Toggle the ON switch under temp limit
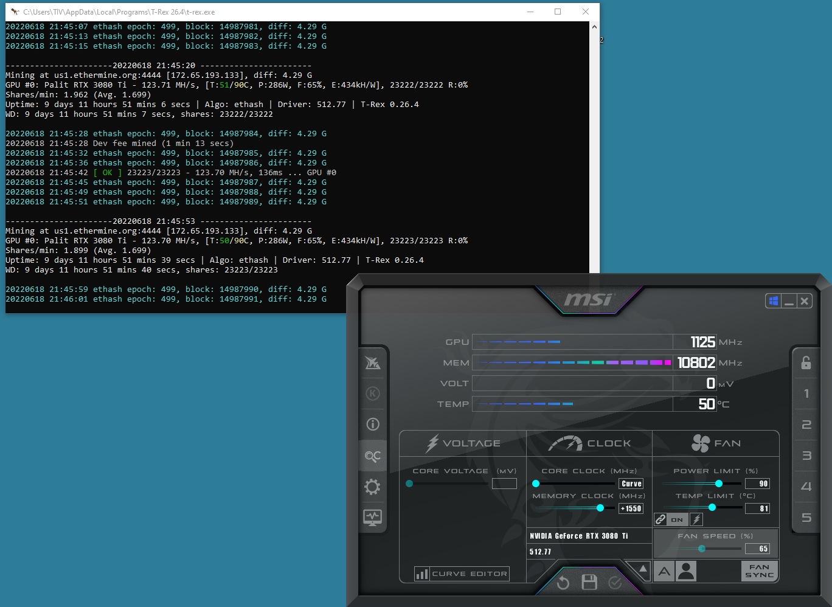Screen dimensions: 832x607 (x=678, y=519)
